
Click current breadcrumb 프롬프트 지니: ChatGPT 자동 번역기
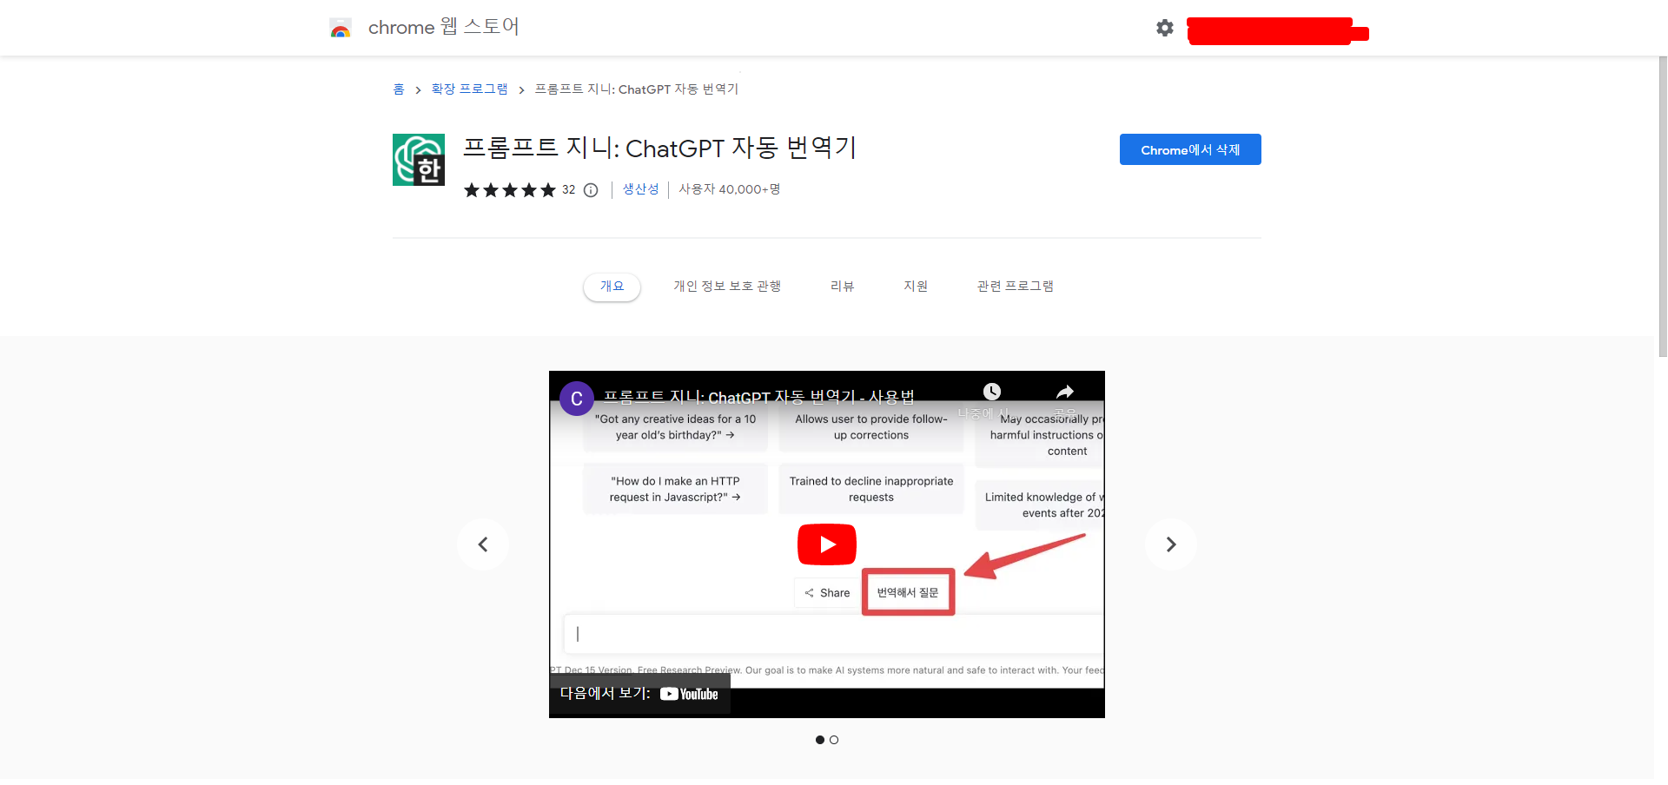click(636, 89)
